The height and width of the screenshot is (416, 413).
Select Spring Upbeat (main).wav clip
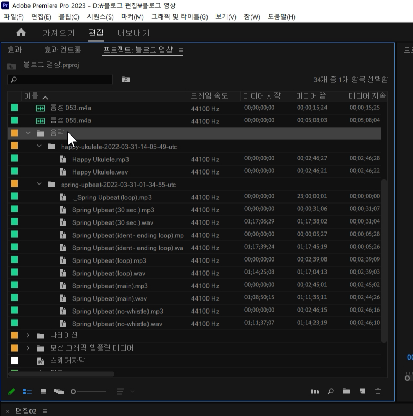pyautogui.click(x=110, y=298)
